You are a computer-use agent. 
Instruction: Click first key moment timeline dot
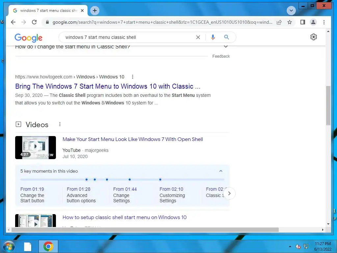click(87, 180)
